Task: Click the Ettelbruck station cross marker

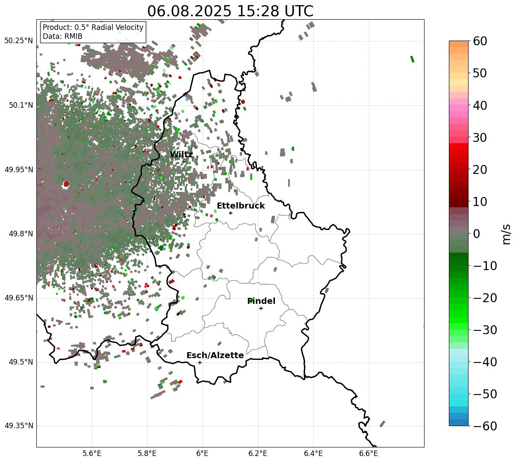Action: pos(231,213)
